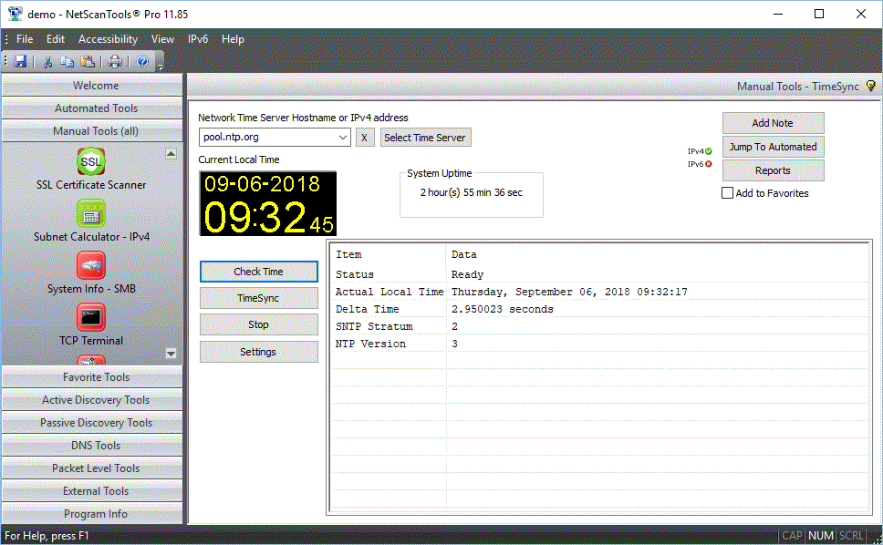This screenshot has width=883, height=545.
Task: Select the SNTP Stratum row label
Action: click(374, 327)
